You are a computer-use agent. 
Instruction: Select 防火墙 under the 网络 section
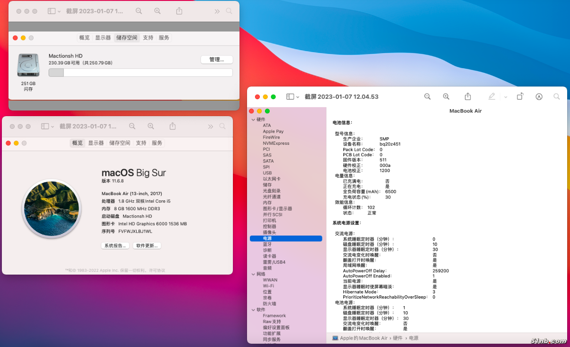pos(270,304)
